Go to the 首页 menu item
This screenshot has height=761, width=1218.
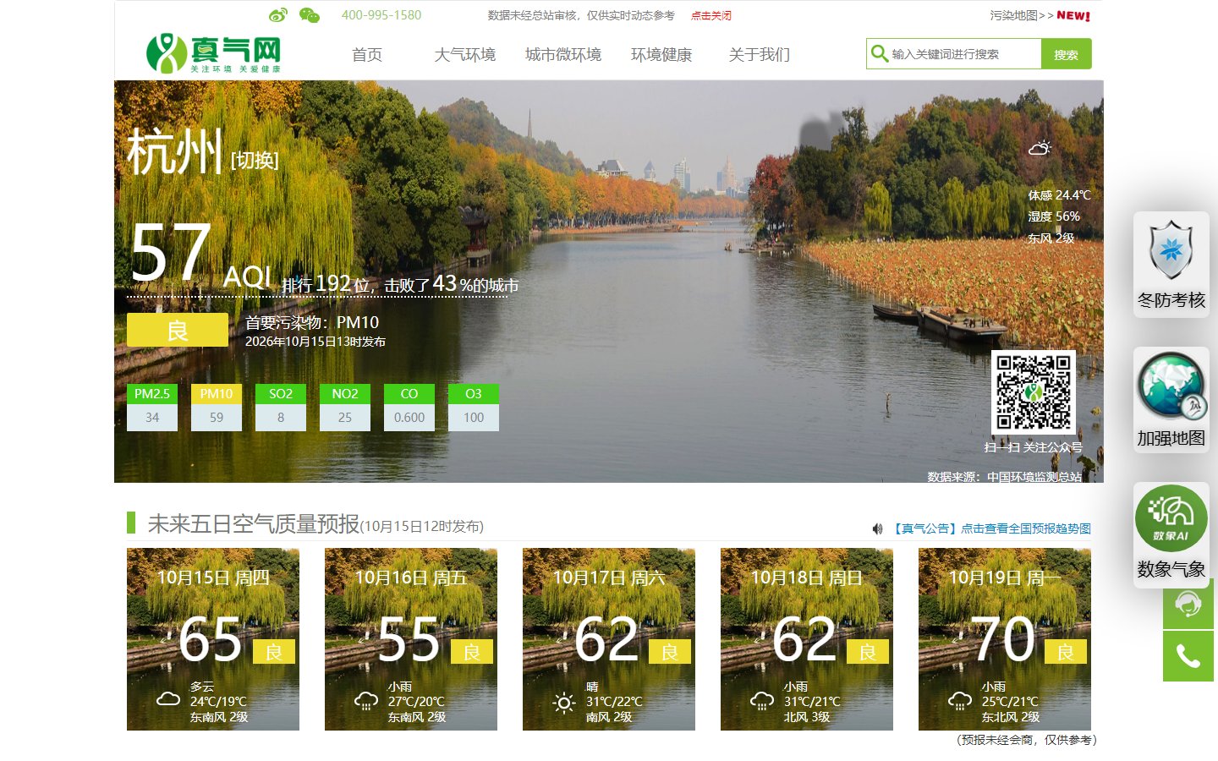[367, 55]
